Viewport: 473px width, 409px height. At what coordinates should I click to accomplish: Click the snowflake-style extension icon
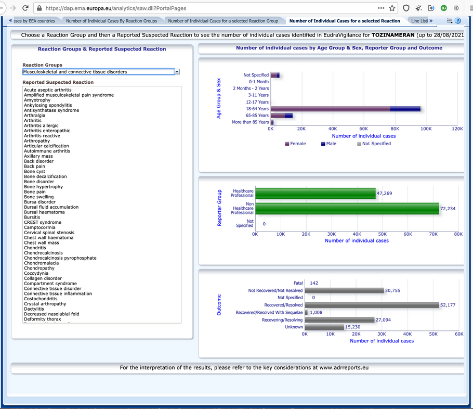tap(456, 8)
